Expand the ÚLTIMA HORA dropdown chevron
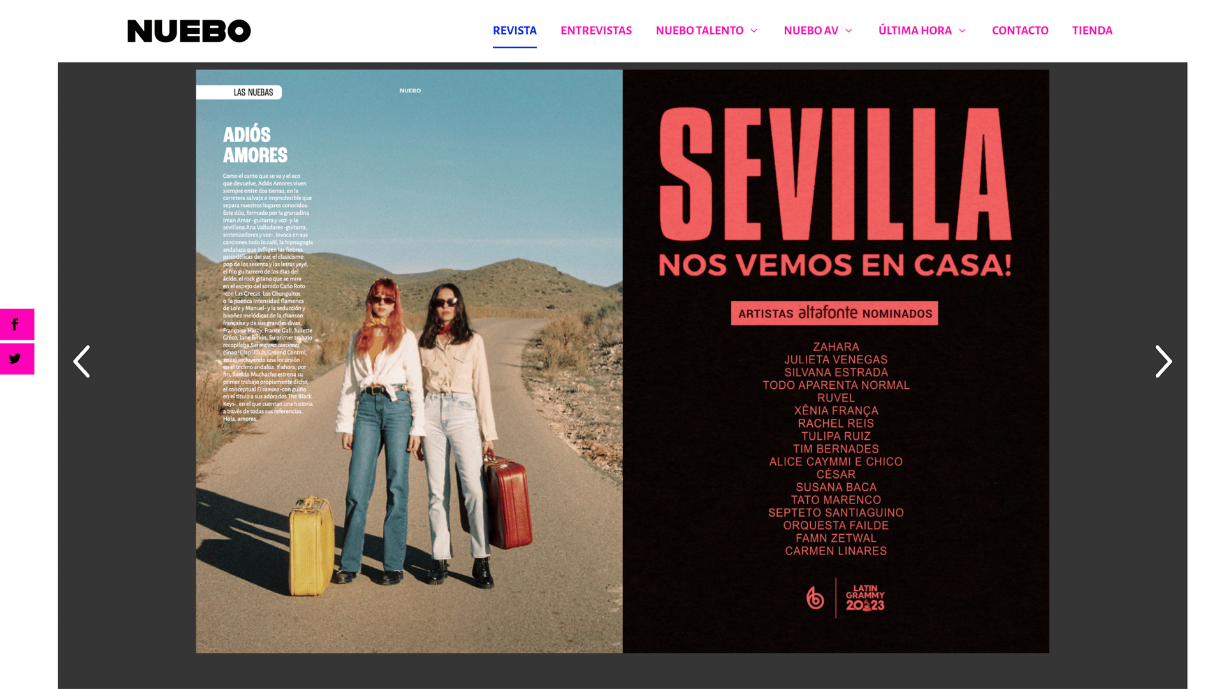 click(x=962, y=31)
